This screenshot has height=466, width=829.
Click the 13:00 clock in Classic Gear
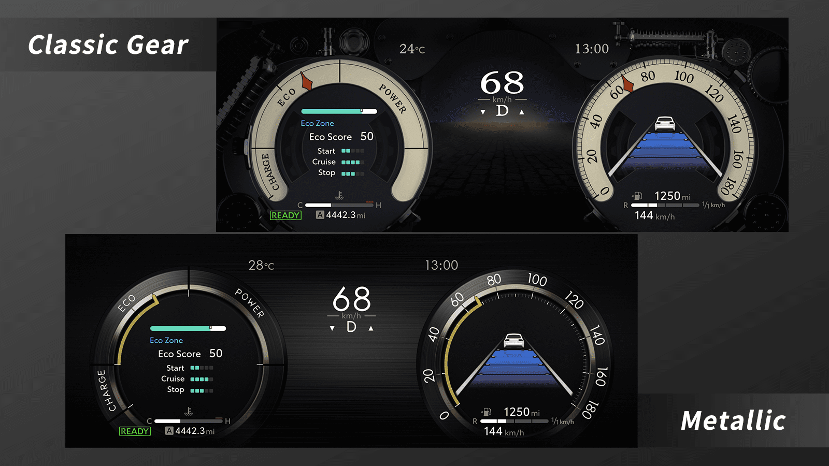(592, 49)
